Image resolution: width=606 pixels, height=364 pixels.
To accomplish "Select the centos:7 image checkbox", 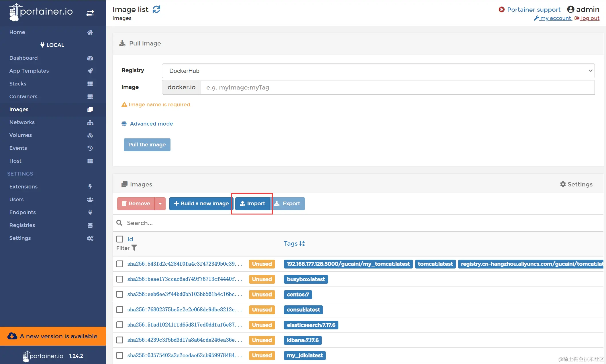I will (120, 294).
